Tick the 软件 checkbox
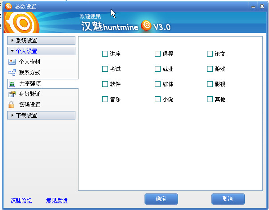The width and height of the screenshot is (269, 210). (105, 84)
